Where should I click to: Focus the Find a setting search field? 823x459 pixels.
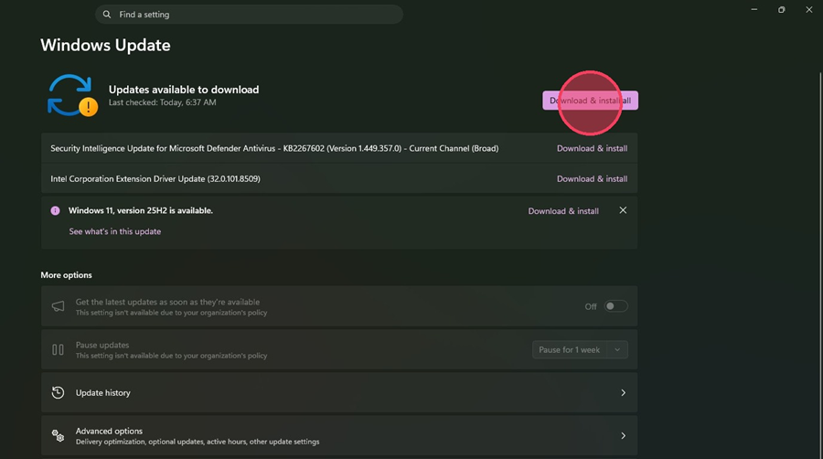tap(249, 14)
